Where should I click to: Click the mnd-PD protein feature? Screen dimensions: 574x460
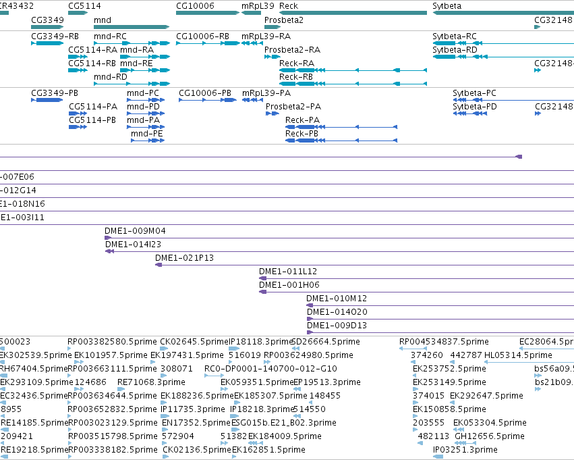pos(146,113)
